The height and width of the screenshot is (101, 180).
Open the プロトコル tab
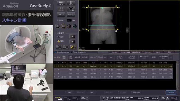coord(147,52)
